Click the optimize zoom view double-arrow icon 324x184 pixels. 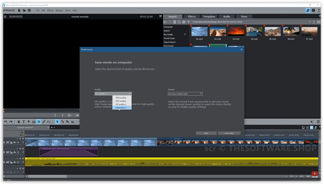pos(302,176)
